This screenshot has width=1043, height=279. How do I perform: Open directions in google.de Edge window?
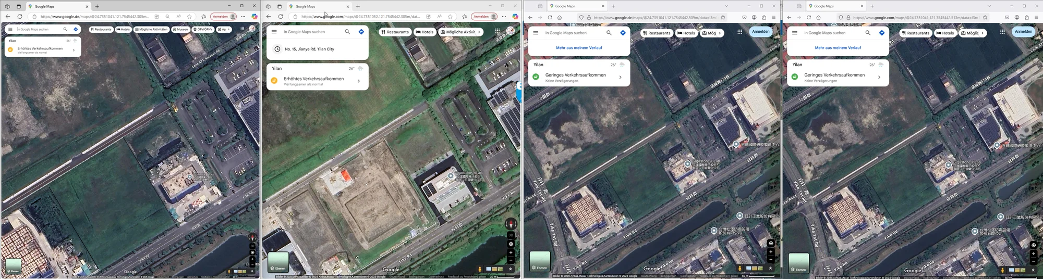click(76, 29)
